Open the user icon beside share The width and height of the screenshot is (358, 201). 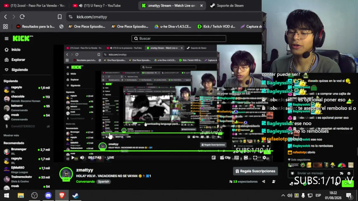[274, 181]
